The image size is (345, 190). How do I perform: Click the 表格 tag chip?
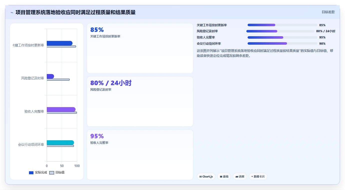(x=224, y=177)
